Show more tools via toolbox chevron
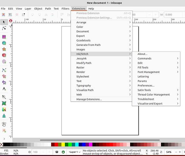This screenshot has height=156, width=185. (4, 139)
